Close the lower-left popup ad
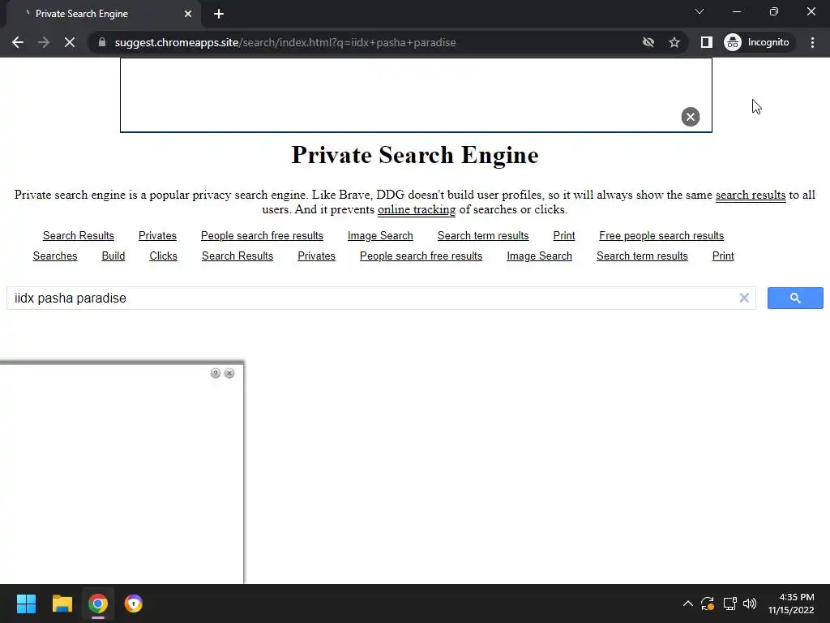 [229, 373]
